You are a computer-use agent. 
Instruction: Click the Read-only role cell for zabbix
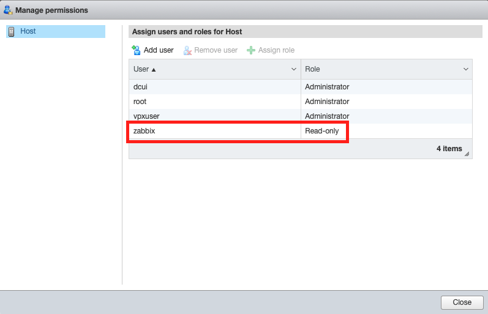(x=322, y=131)
